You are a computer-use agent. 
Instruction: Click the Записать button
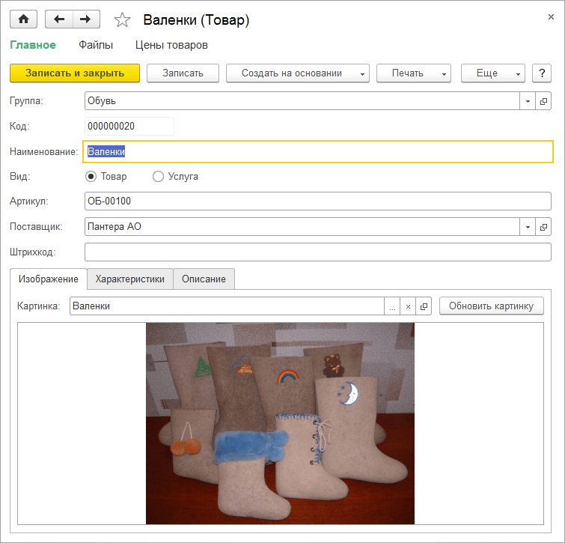click(x=183, y=73)
